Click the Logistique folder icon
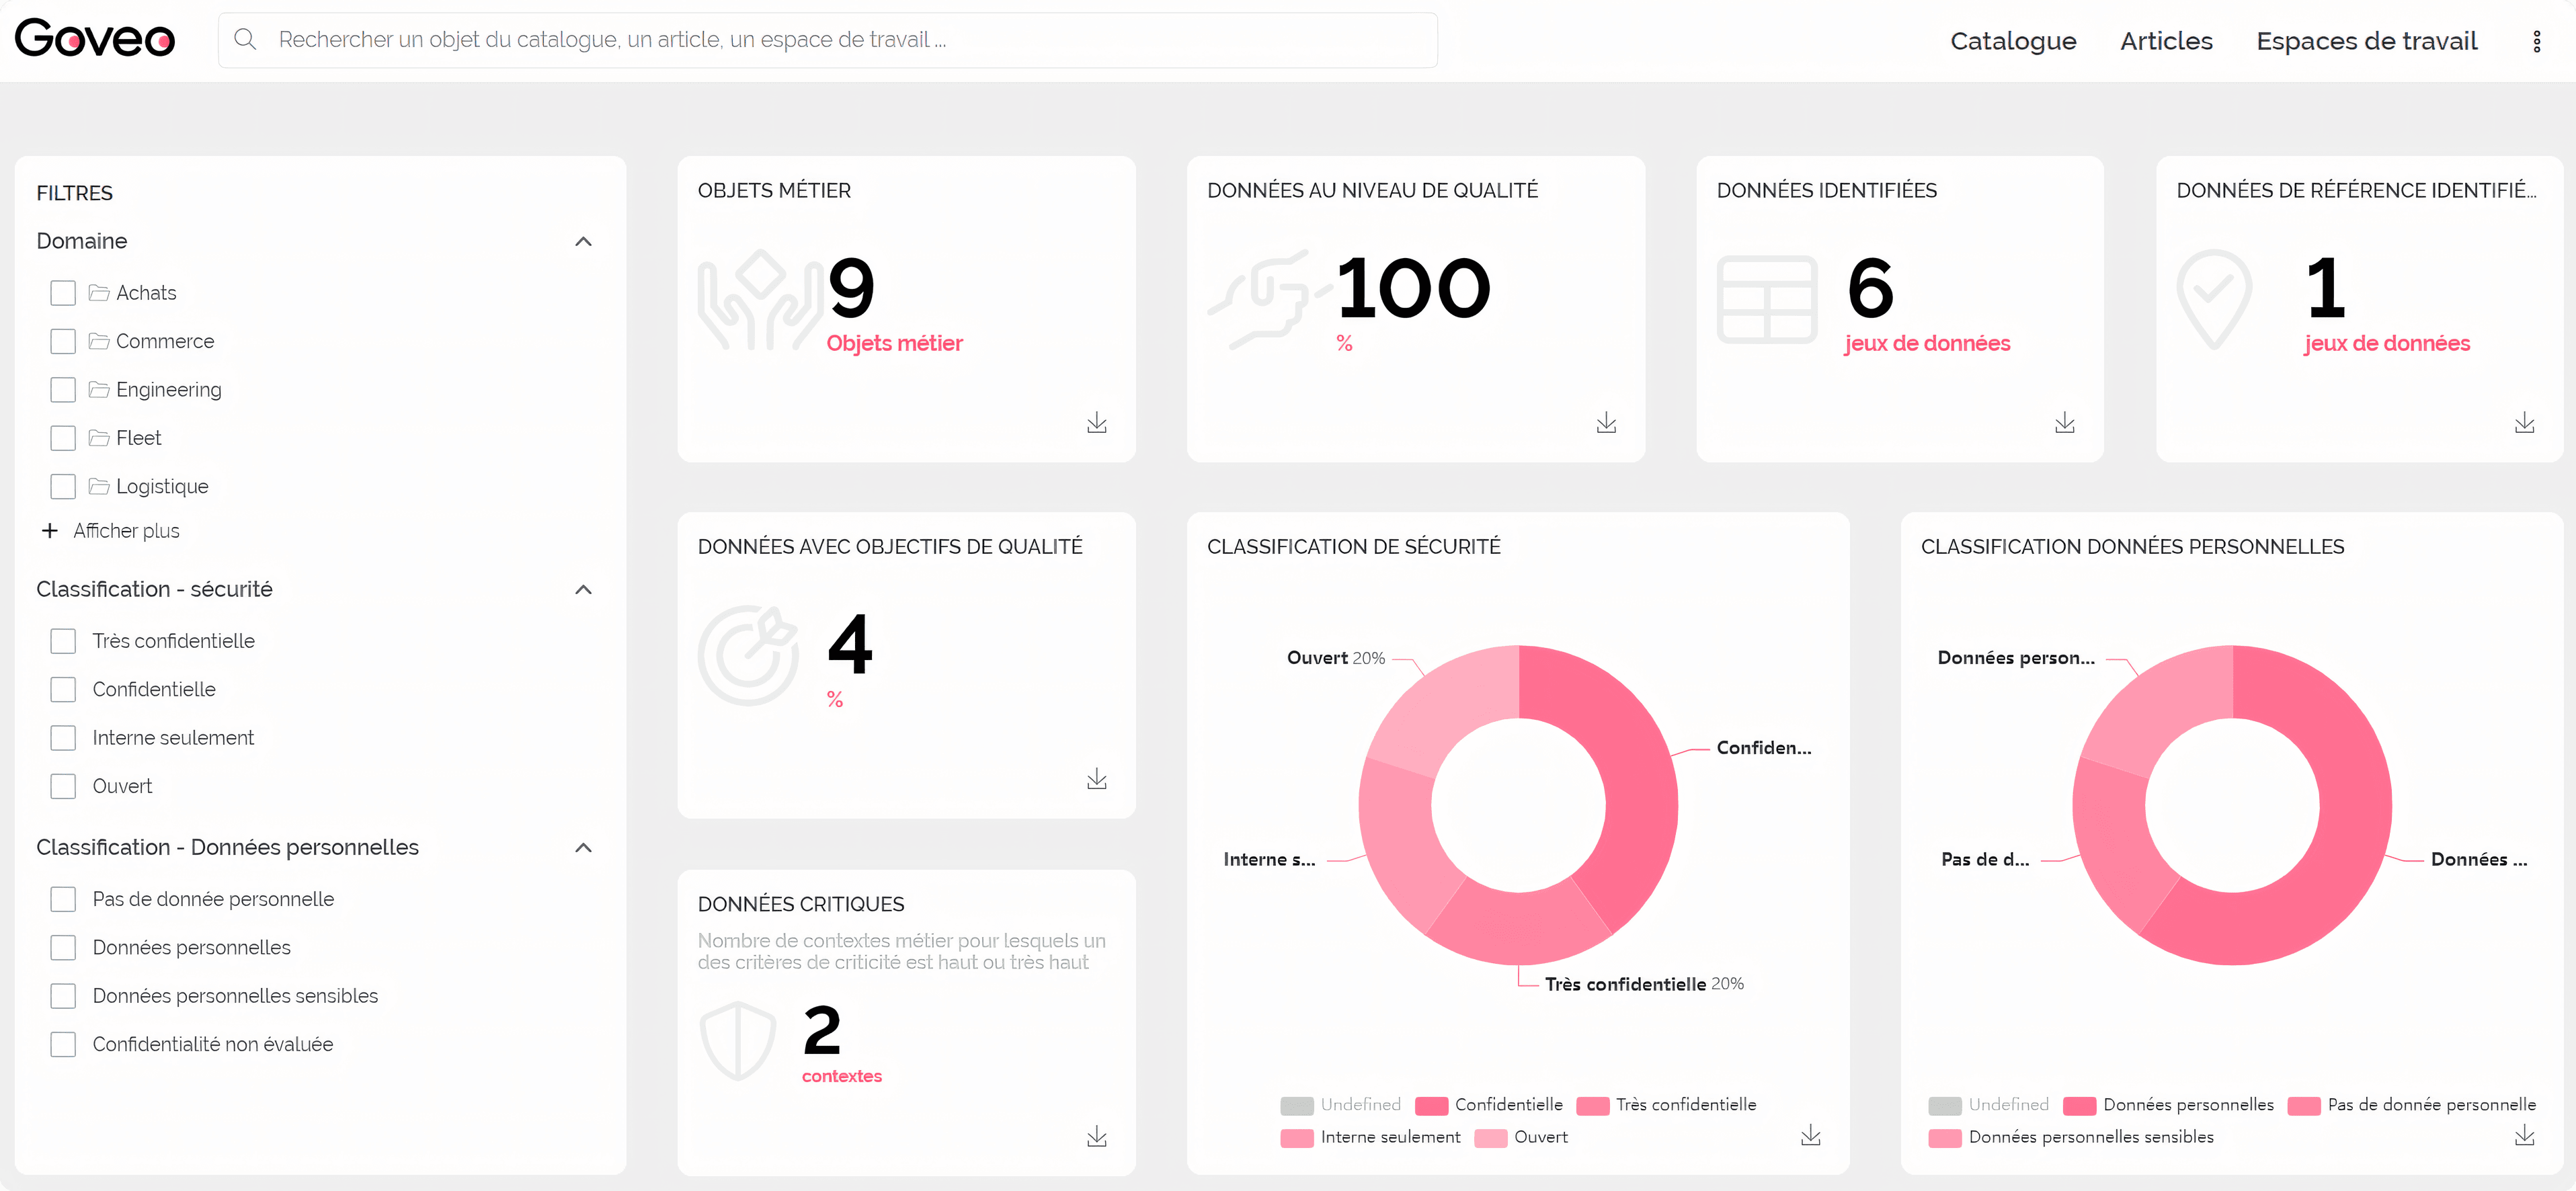Viewport: 2576px width, 1191px height. coord(98,486)
